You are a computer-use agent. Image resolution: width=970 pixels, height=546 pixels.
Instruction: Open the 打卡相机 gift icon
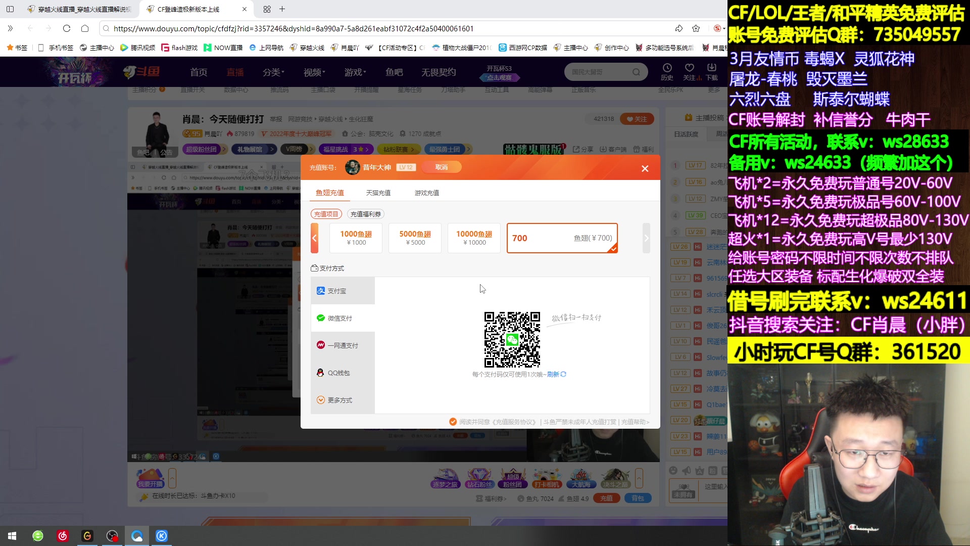click(547, 478)
